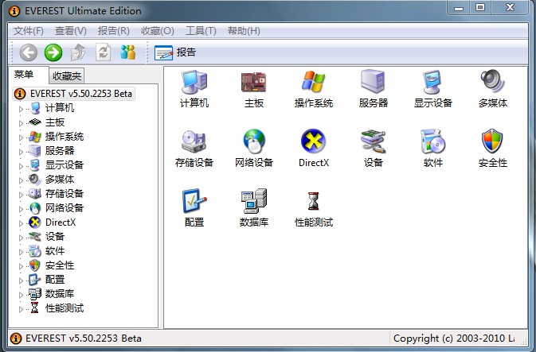Expand the 操作系统 tree node
Image resolution: width=536 pixels, height=352 pixels.
pyautogui.click(x=21, y=137)
